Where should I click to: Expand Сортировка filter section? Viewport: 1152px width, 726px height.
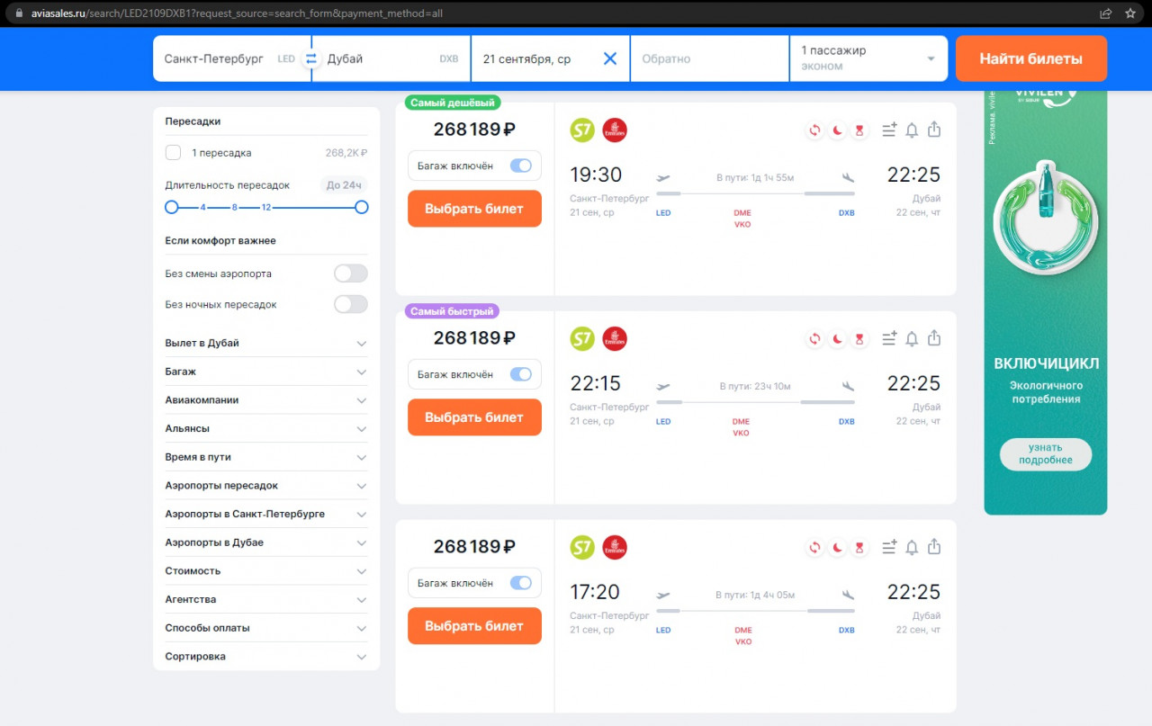[x=266, y=657]
